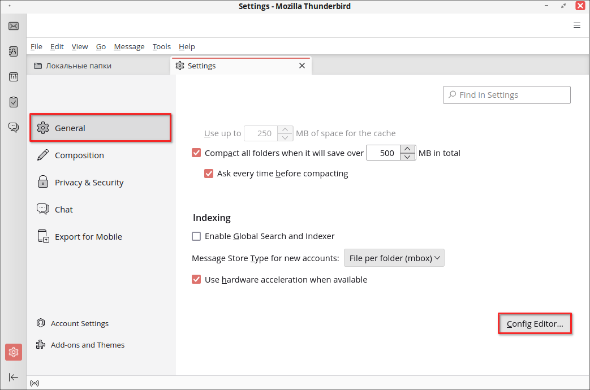Open the Mail space icon
This screenshot has height=390, width=590.
coord(14,26)
